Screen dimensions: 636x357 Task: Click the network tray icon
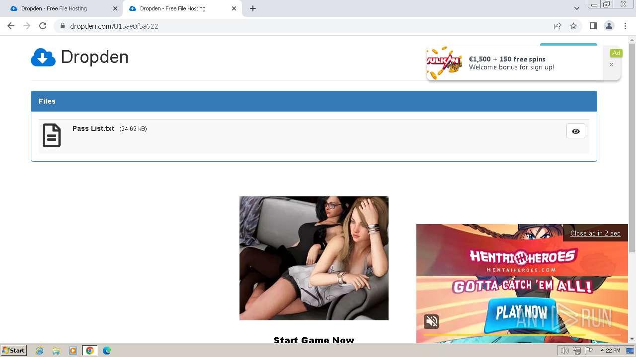(577, 351)
